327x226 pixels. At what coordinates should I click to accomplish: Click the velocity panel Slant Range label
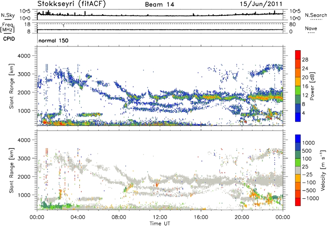pos(11,170)
